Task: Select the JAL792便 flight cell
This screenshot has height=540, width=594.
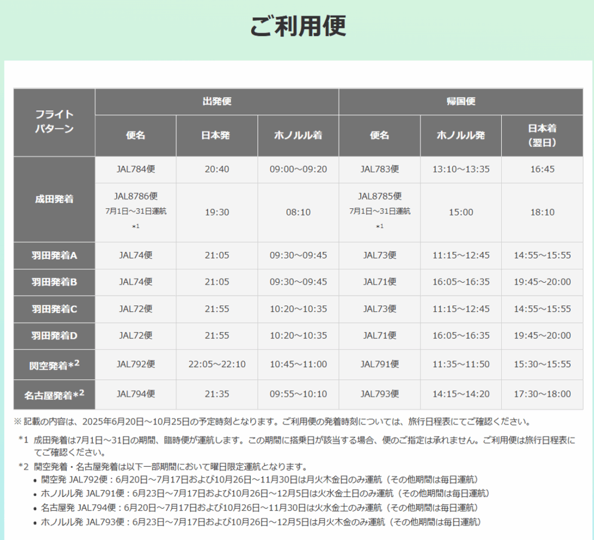Action: point(136,364)
